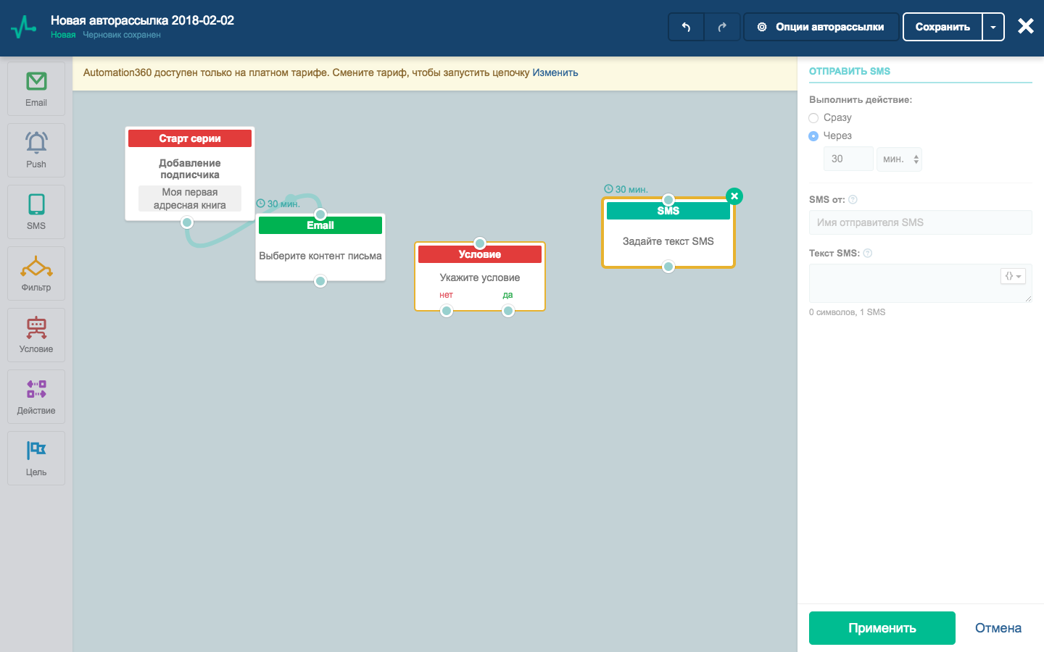Click the Сохранить button
Image resolution: width=1044 pixels, height=652 pixels.
point(942,27)
